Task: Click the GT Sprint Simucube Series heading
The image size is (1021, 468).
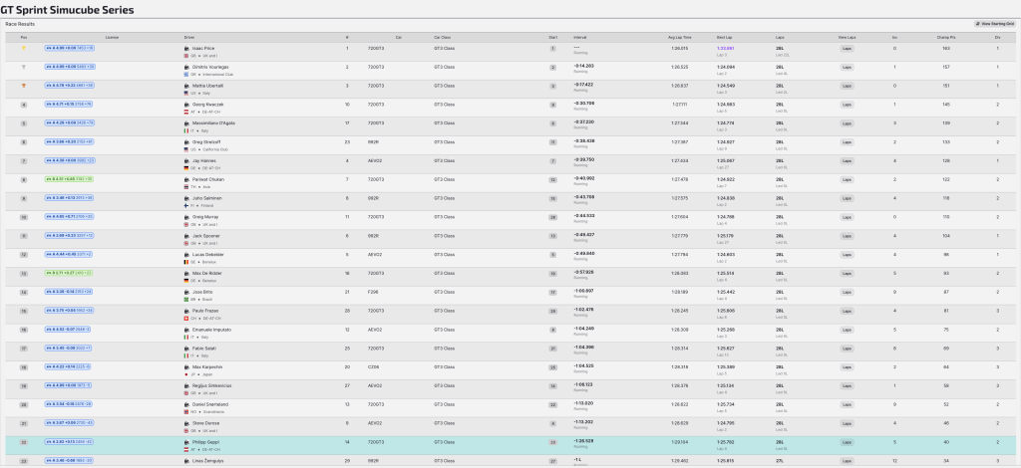Action: click(68, 10)
